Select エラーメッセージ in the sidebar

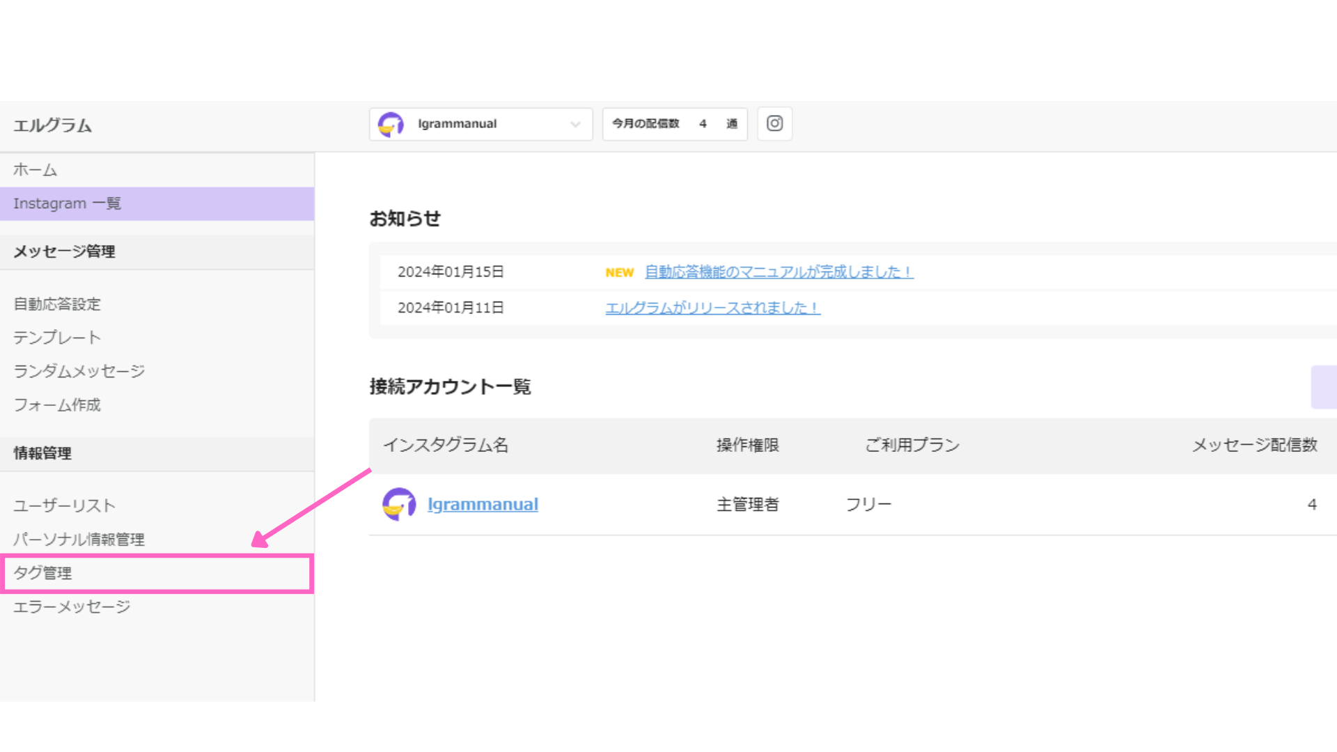72,607
